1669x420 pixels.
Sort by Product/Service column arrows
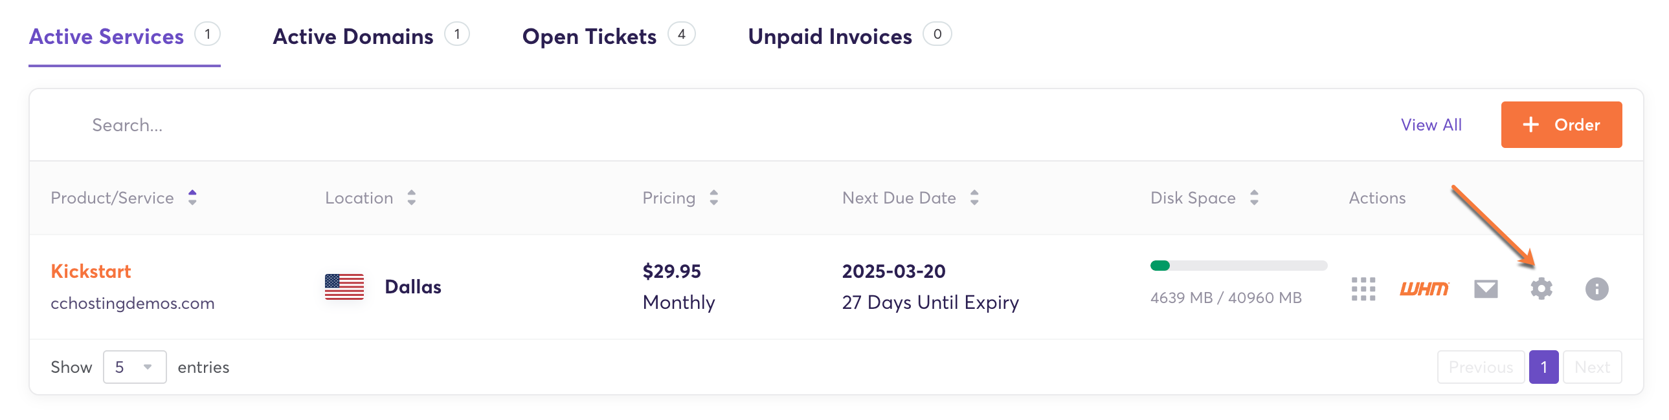click(x=192, y=197)
